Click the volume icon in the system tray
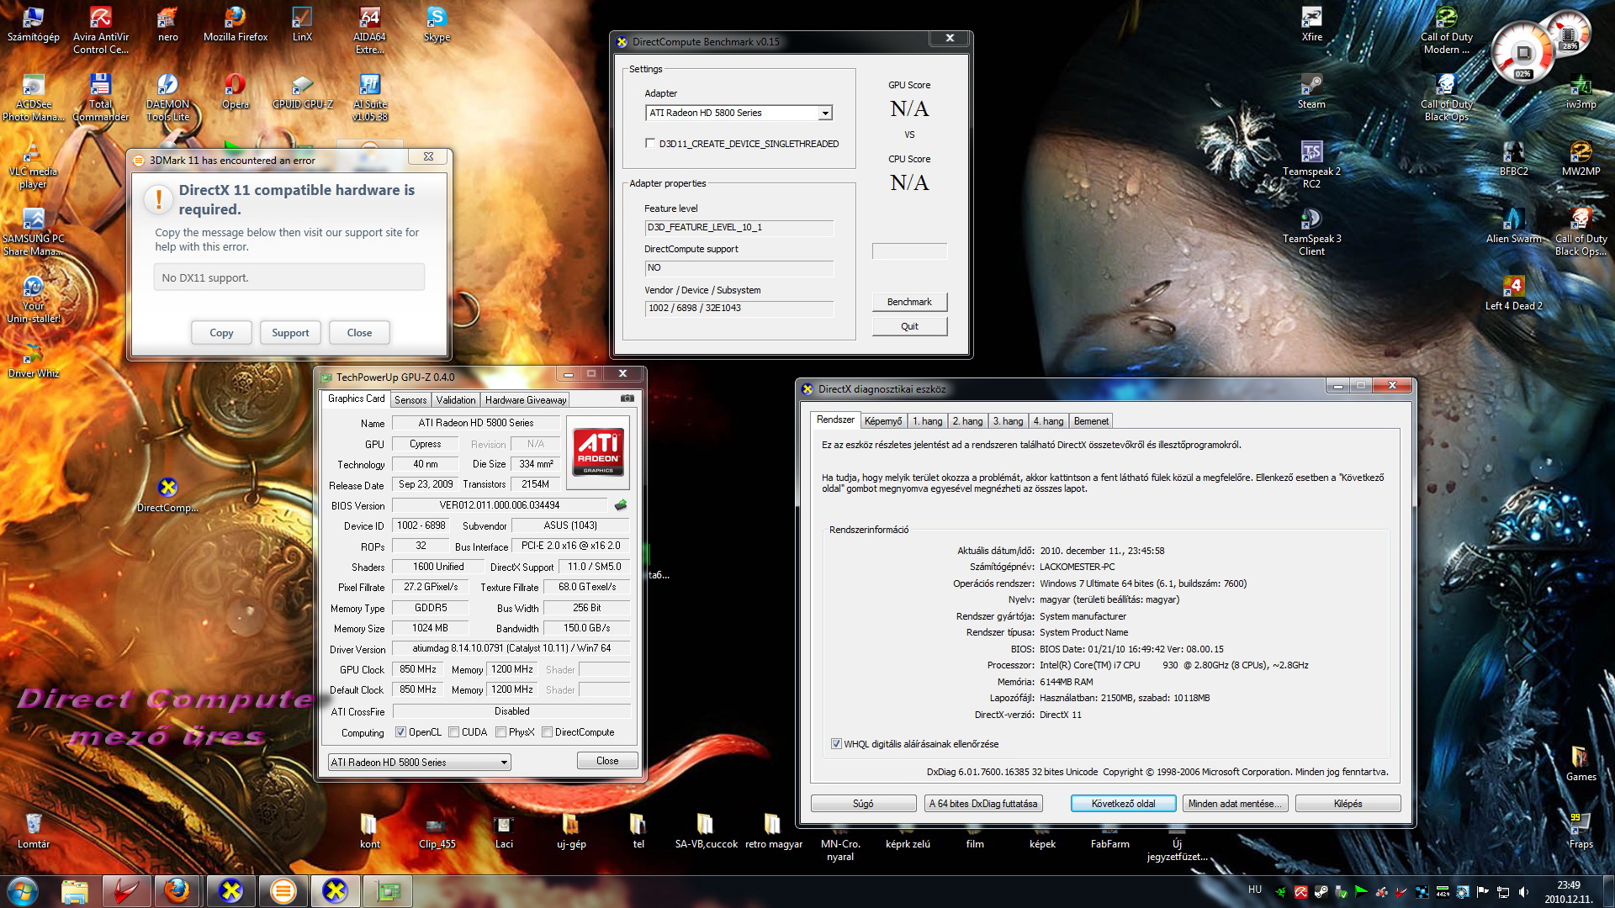This screenshot has height=908, width=1615. 1523,892
